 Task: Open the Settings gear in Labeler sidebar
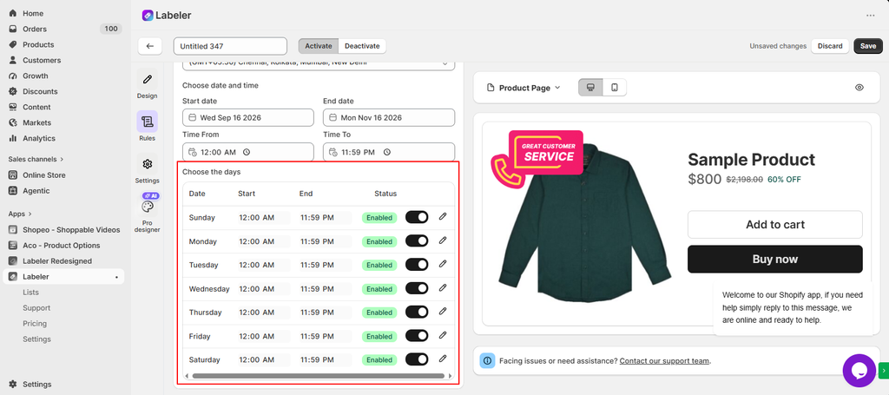pyautogui.click(x=147, y=164)
